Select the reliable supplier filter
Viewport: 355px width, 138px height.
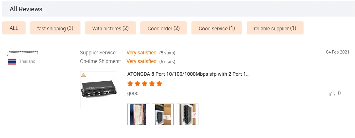[x=275, y=28]
